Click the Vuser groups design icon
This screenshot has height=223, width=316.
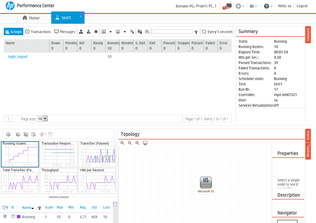pos(104,32)
